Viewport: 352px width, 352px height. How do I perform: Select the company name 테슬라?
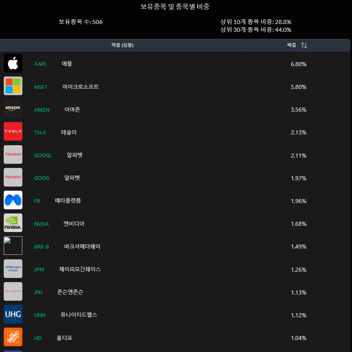tap(69, 132)
